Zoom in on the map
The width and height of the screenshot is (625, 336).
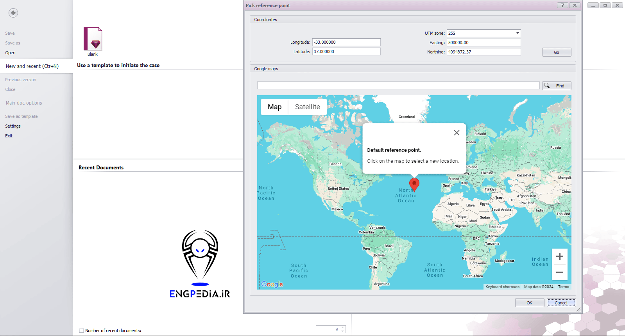coord(559,256)
